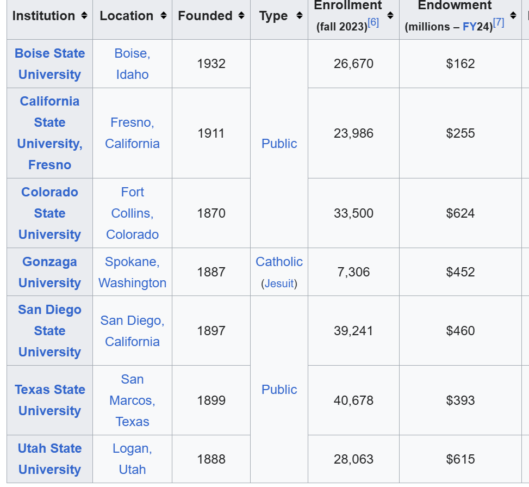This screenshot has height=487, width=529.
Task: Click Endowment column sort arrows
Action: [513, 16]
